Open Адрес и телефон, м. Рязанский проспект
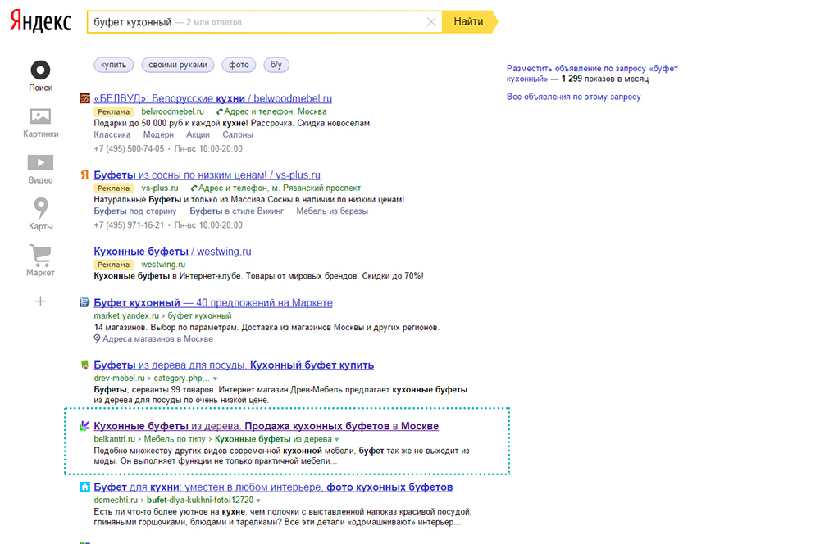The height and width of the screenshot is (544, 820). click(280, 188)
